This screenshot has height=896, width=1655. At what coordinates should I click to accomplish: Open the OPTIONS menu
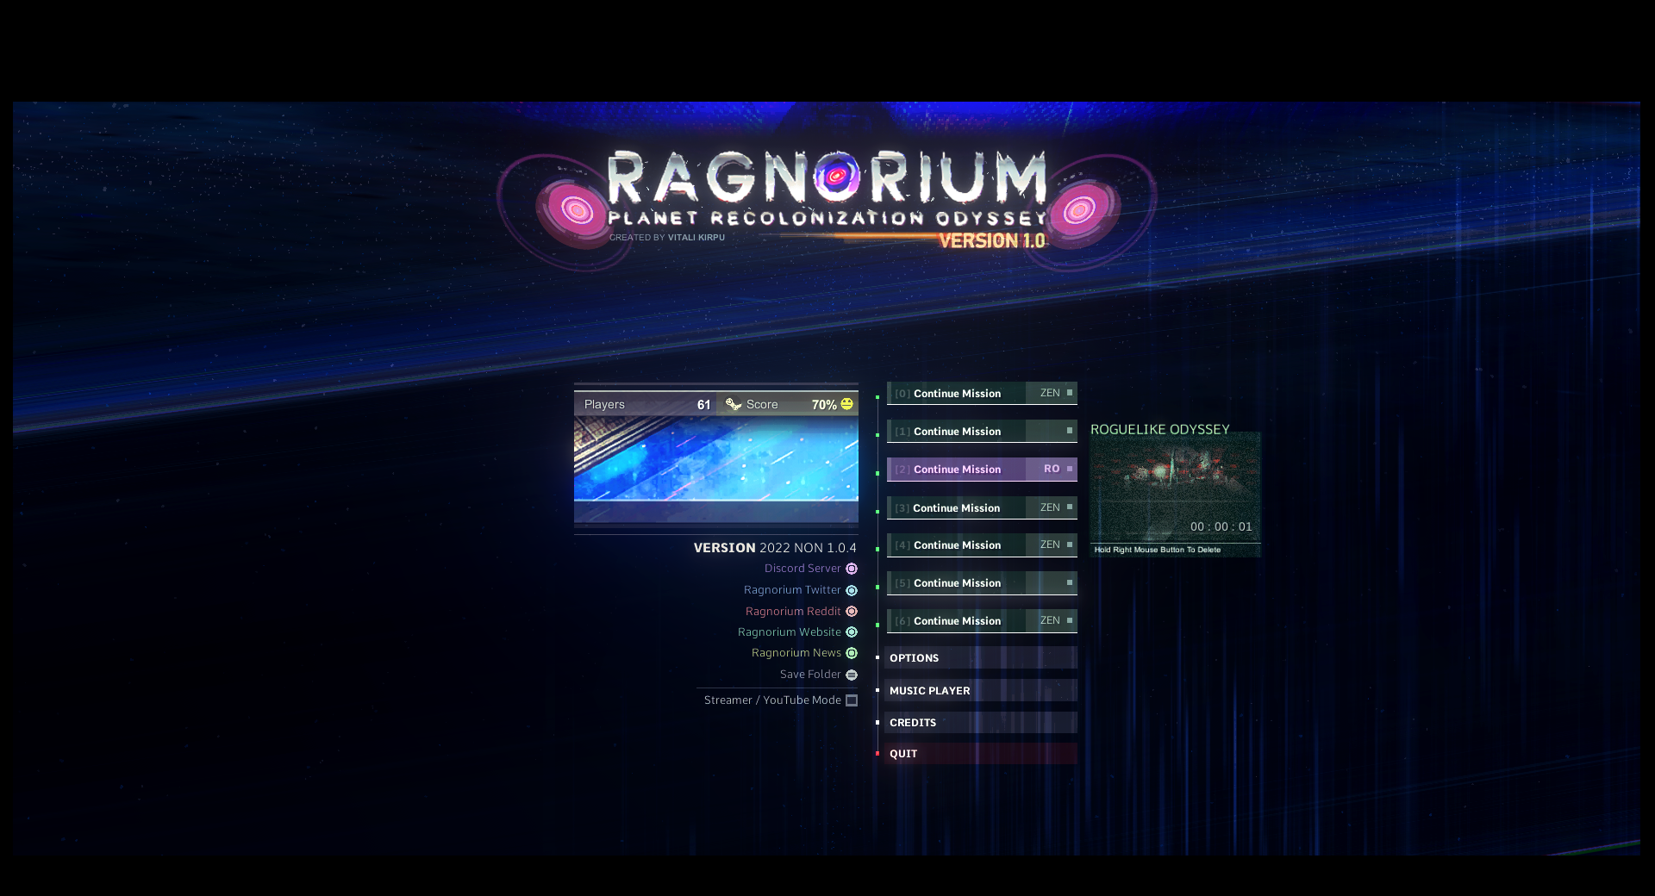click(x=981, y=658)
